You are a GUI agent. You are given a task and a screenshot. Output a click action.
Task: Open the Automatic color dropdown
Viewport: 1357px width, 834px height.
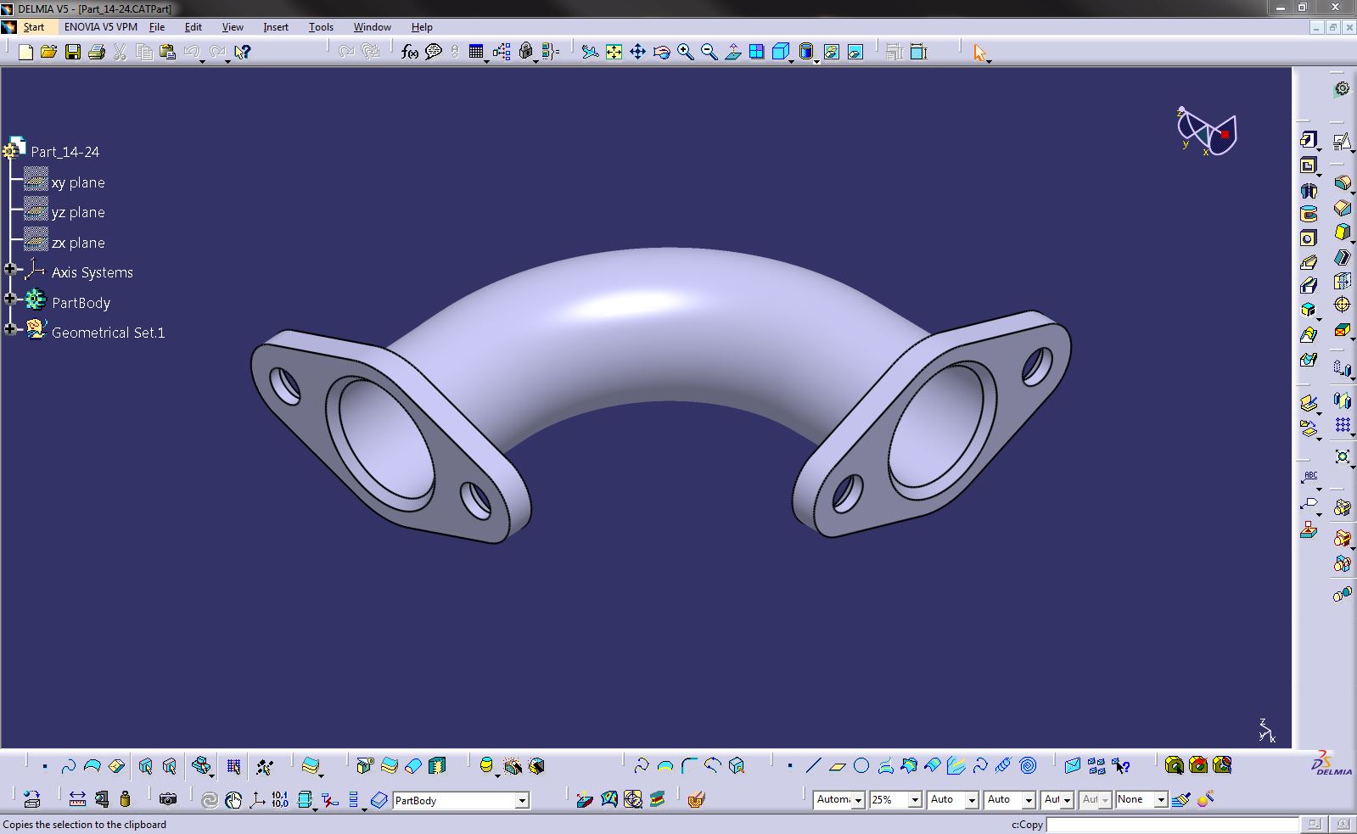(x=858, y=800)
